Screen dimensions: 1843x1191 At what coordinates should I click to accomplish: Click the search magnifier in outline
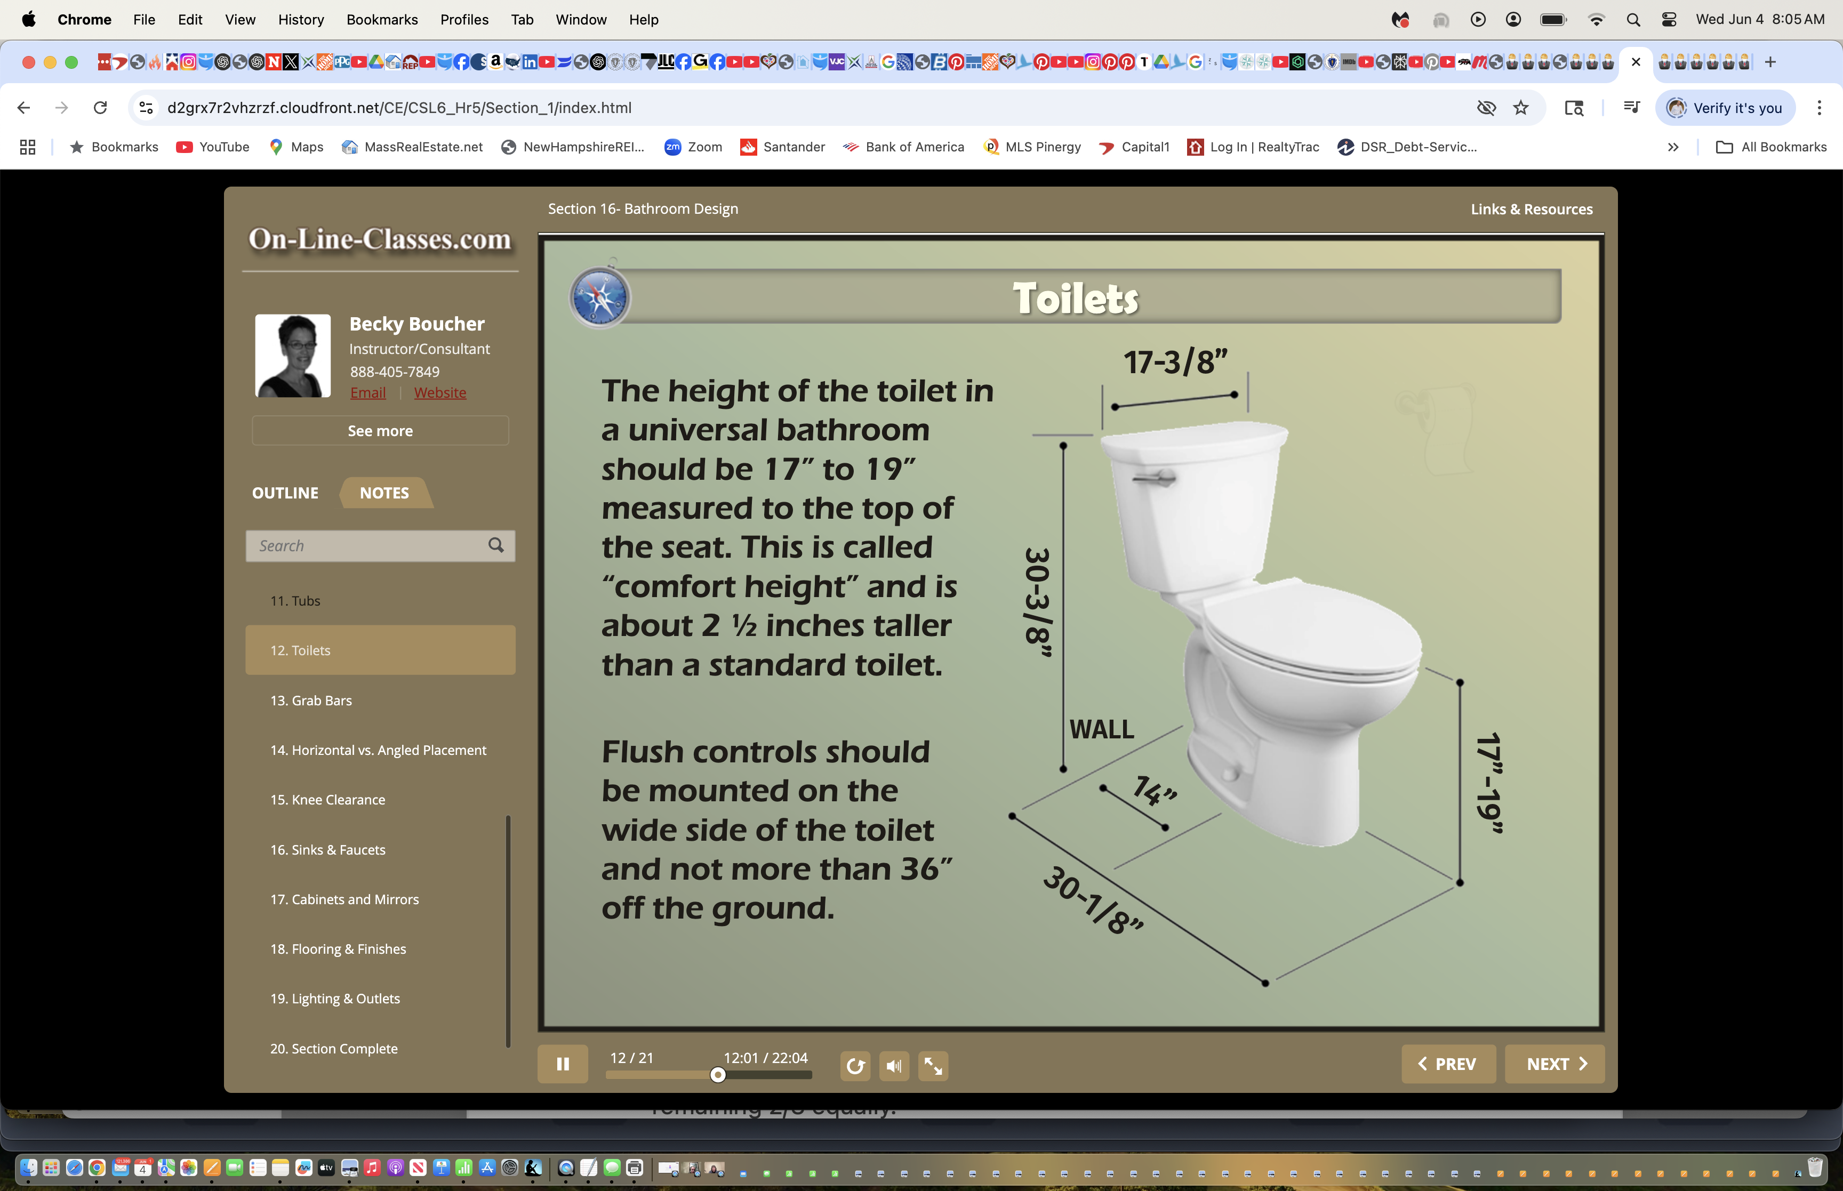496,545
